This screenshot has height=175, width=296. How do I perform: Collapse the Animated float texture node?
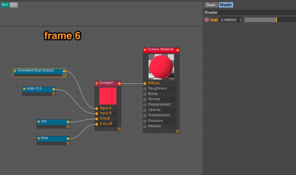coord(15,71)
